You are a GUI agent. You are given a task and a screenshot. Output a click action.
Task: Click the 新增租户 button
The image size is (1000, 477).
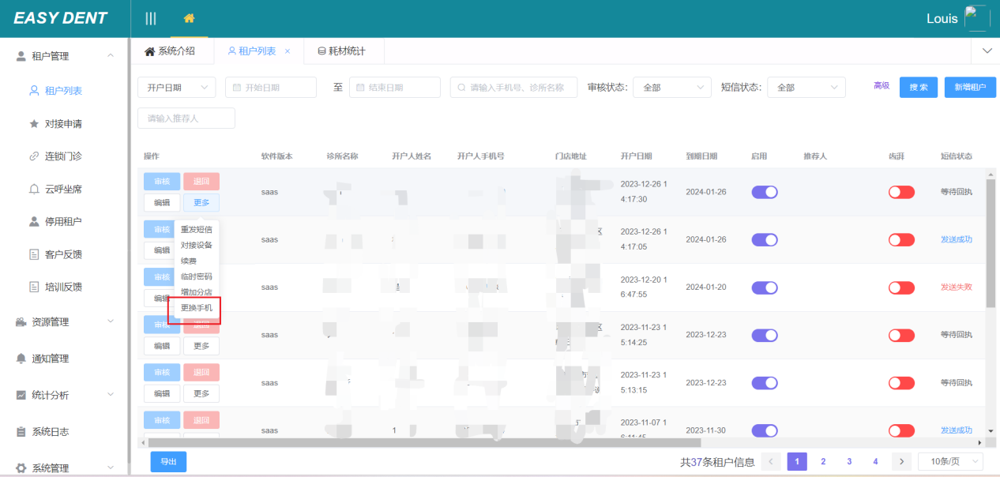click(x=970, y=88)
